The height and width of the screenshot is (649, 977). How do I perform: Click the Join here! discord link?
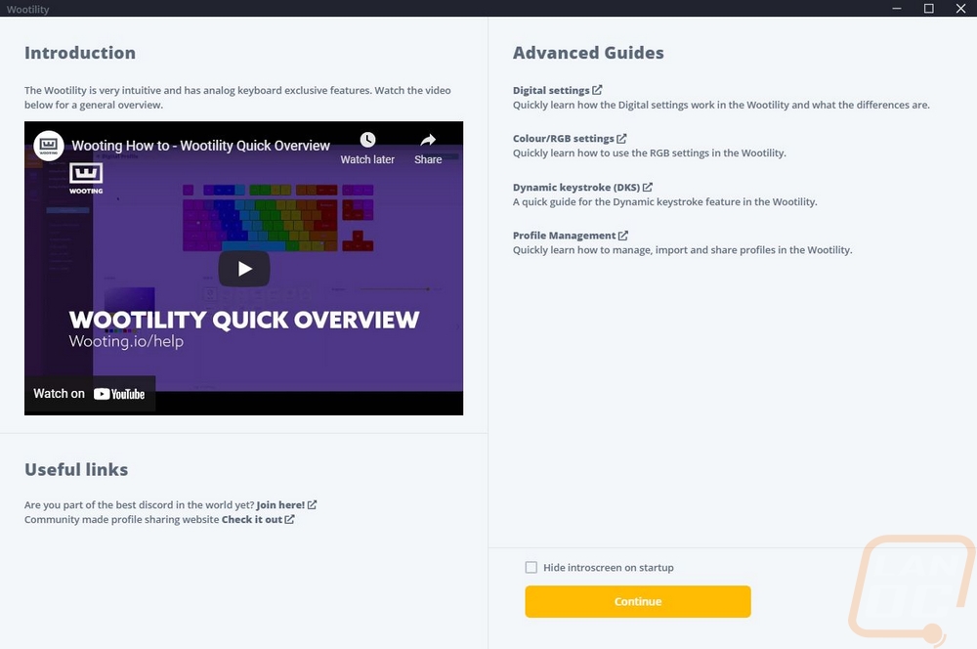coord(280,505)
